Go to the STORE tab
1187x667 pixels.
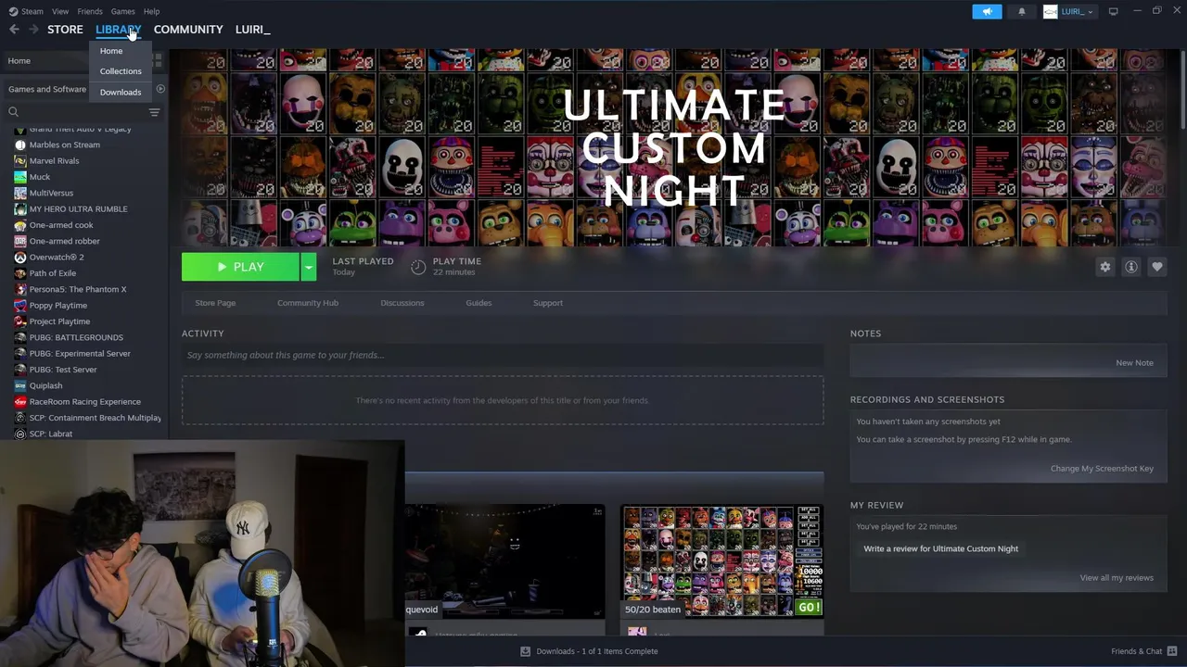coord(65,30)
